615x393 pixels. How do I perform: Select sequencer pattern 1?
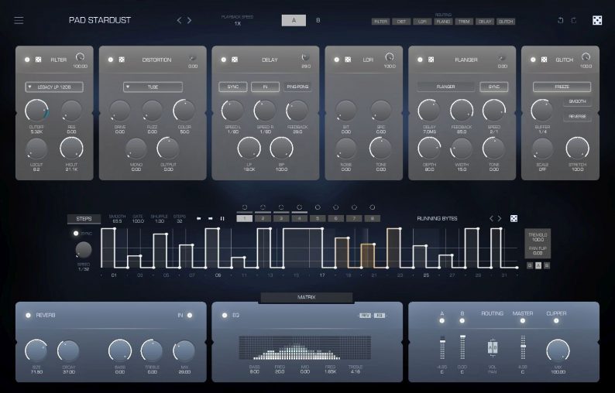tap(245, 219)
